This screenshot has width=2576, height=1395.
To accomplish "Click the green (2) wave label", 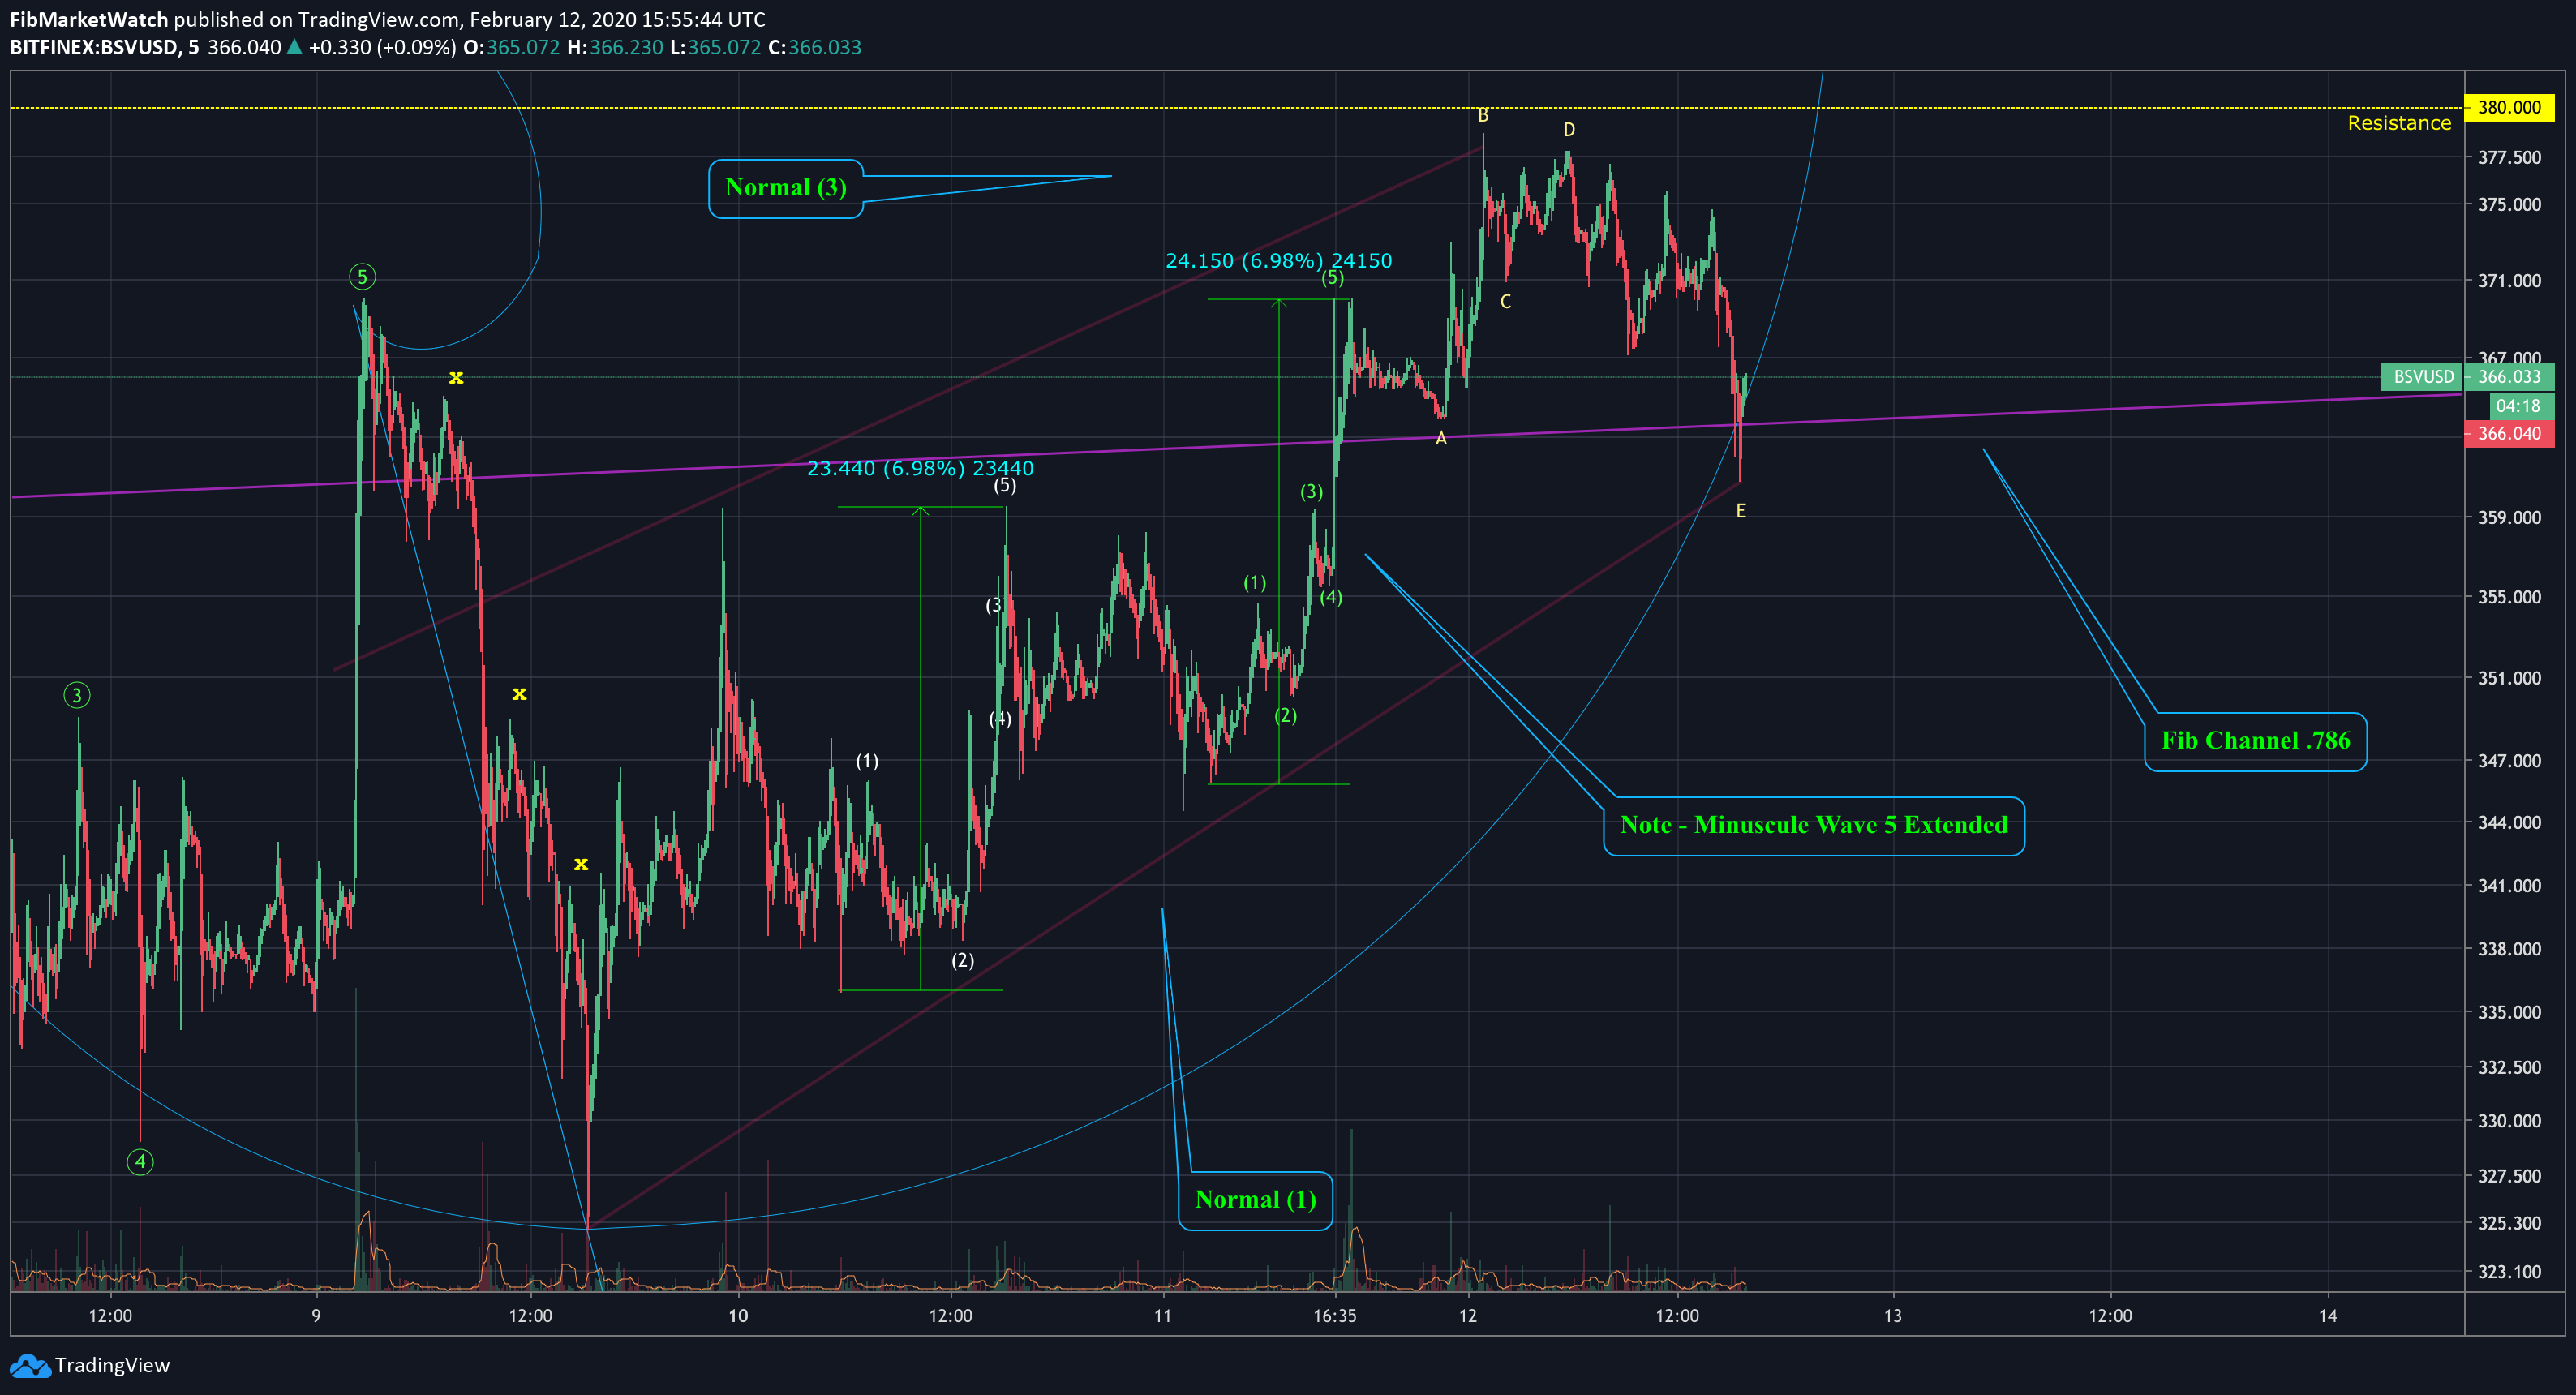I will tap(1286, 716).
